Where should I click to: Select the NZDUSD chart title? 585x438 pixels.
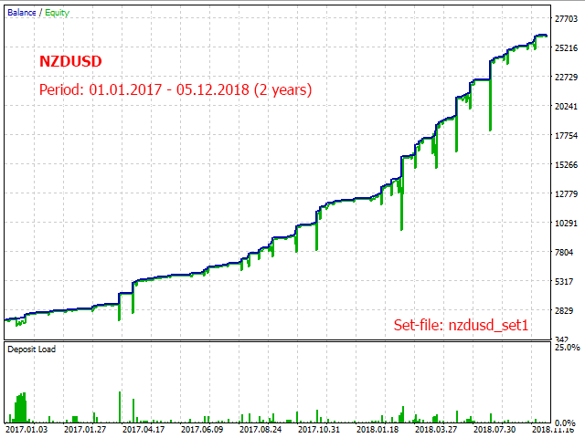(69, 61)
